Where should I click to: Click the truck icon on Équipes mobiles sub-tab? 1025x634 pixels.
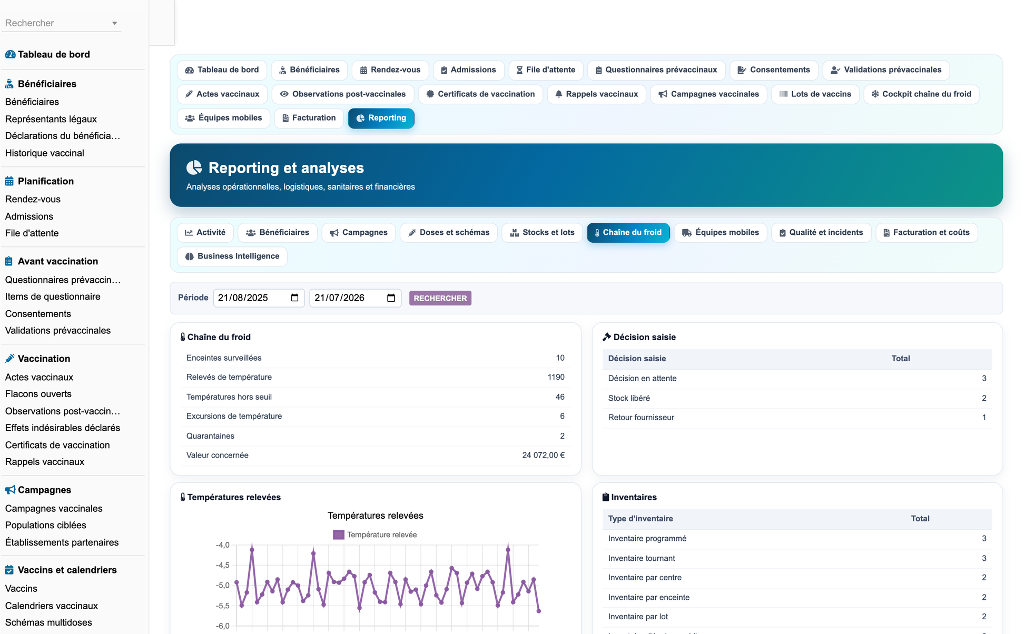pos(687,233)
